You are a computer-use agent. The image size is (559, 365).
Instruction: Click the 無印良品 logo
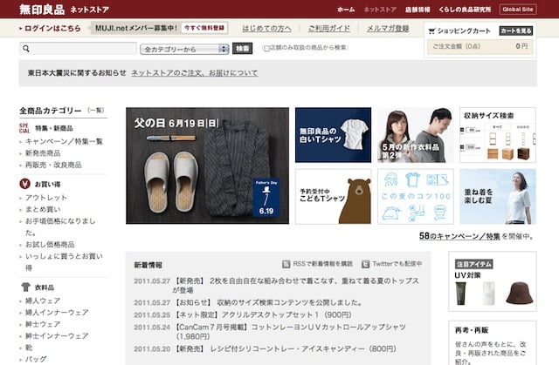point(42,10)
